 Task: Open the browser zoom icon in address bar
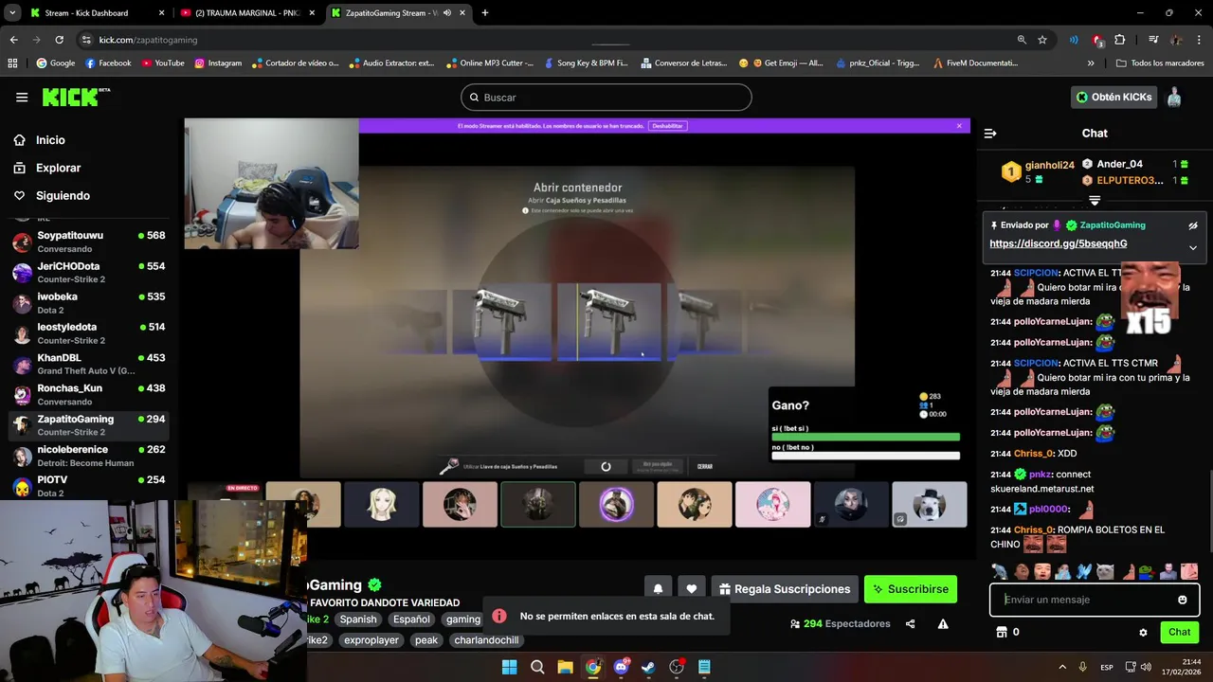click(x=1022, y=40)
